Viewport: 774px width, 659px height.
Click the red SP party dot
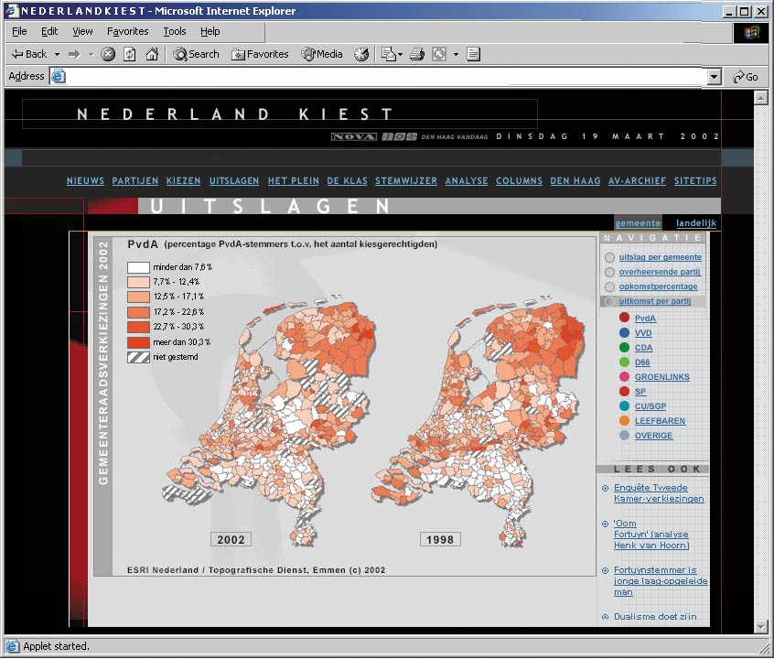[x=624, y=391]
